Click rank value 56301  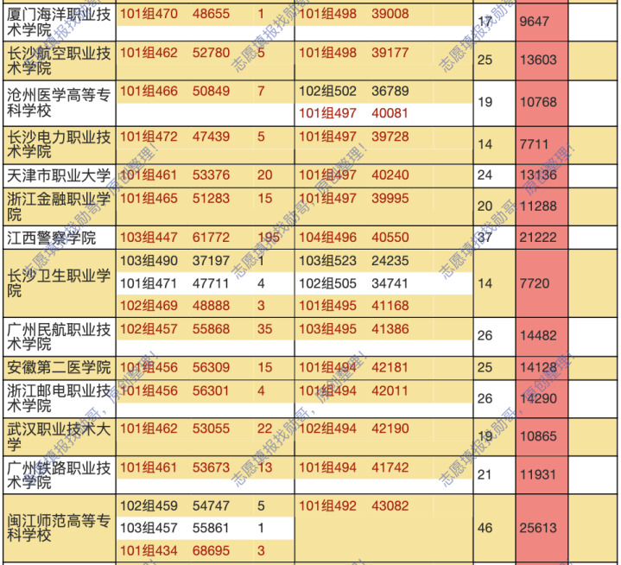tap(211, 391)
